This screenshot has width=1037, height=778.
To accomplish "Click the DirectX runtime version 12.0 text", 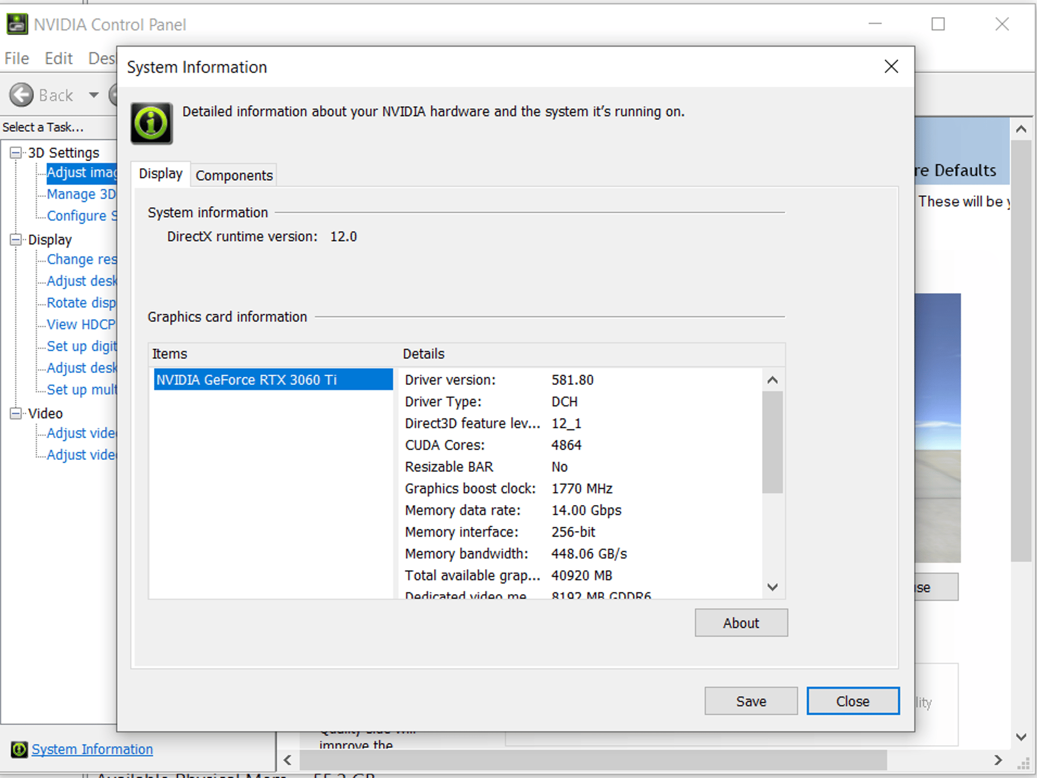I will click(x=262, y=237).
